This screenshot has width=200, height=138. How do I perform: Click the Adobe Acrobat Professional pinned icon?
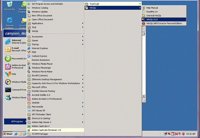pos(8,66)
